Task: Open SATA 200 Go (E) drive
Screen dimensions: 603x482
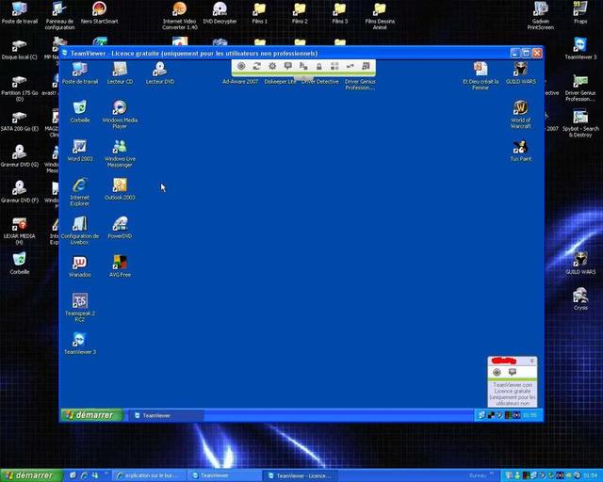Action: pyautogui.click(x=19, y=121)
